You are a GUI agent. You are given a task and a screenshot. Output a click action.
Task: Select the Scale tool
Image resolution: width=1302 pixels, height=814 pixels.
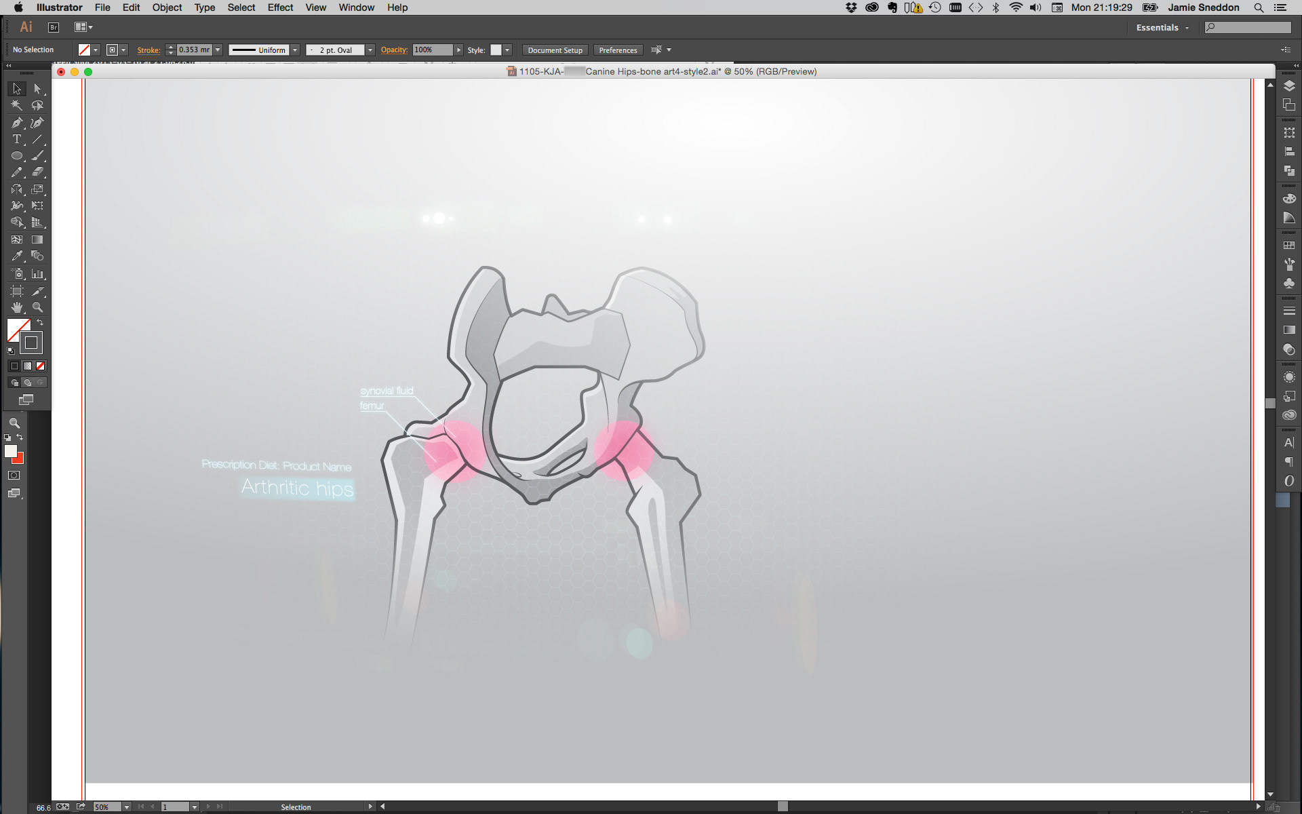coord(38,189)
